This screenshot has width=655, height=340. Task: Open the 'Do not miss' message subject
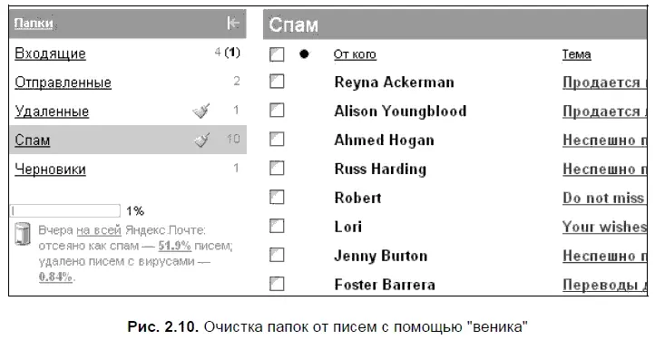[x=604, y=198]
